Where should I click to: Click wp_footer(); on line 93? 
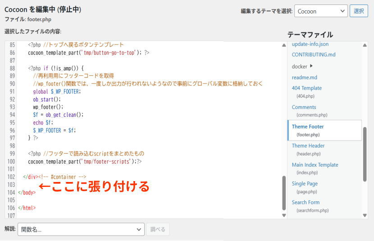coord(48,107)
